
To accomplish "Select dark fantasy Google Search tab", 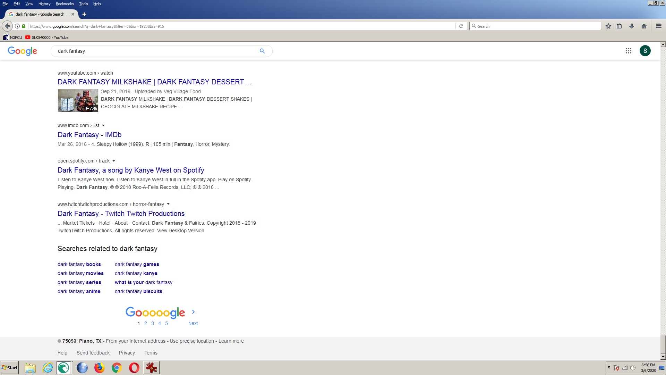I will click(40, 14).
